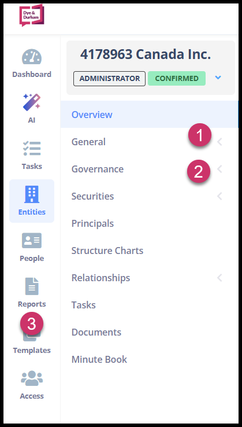Open the Reports document icon
Screen dimensions: 242x427
[x=32, y=286]
